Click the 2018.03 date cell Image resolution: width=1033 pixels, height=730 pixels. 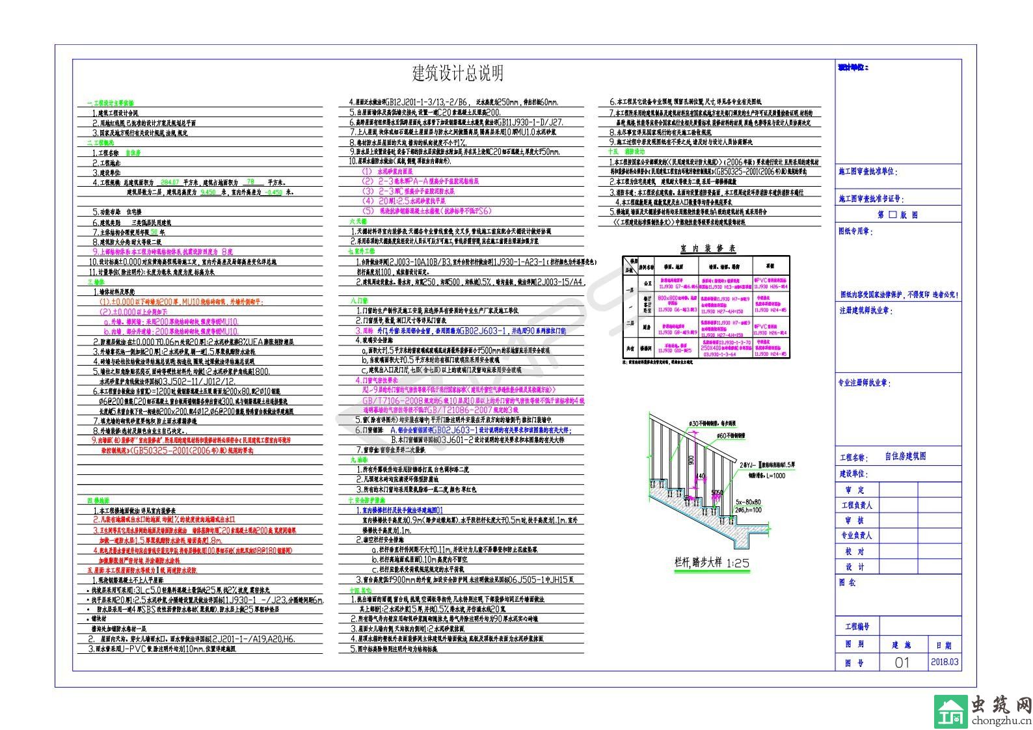(944, 662)
